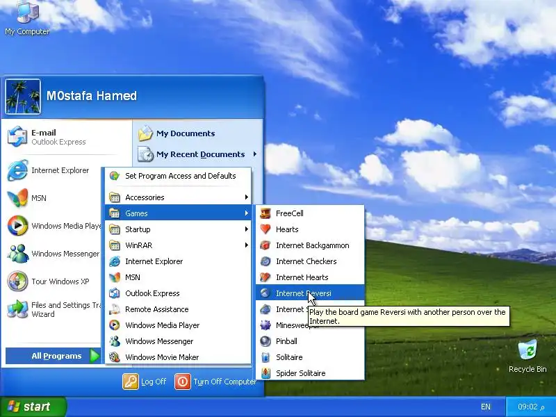
Task: Click the Windows Movie Maker icon
Action: [115, 357]
